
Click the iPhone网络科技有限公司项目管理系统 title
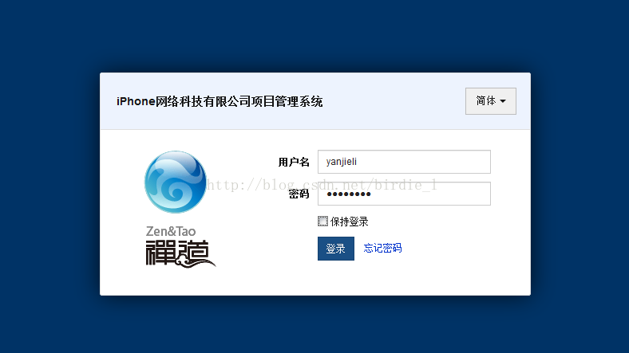[x=220, y=101]
